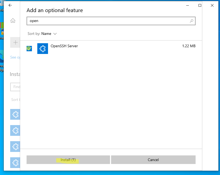Click the 'Sort by:' label
The width and height of the screenshot is (220, 175).
coord(34,34)
